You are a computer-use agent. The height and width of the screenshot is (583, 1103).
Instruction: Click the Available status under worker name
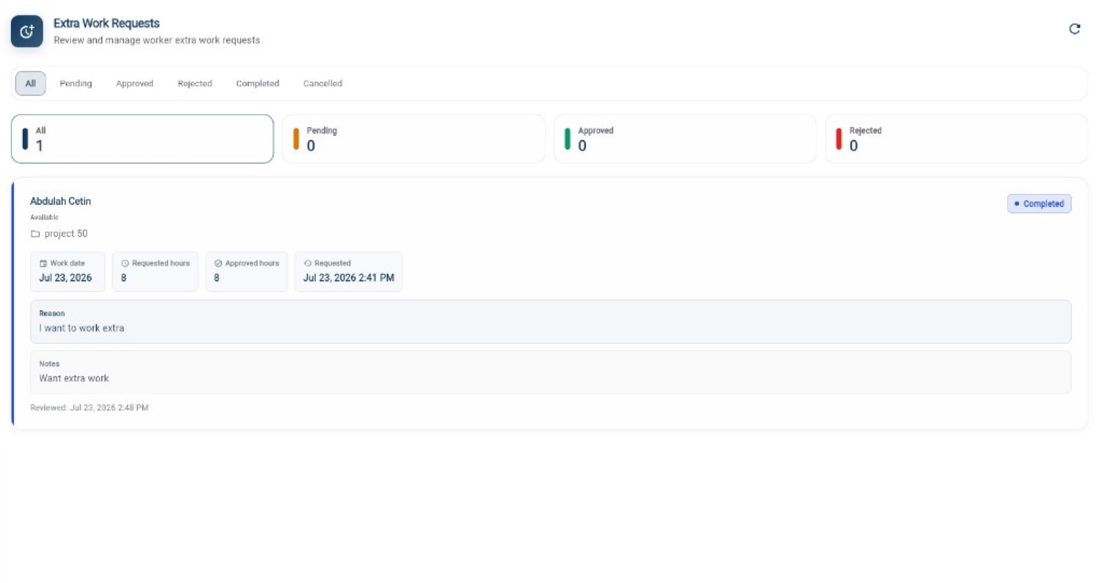tap(44, 217)
